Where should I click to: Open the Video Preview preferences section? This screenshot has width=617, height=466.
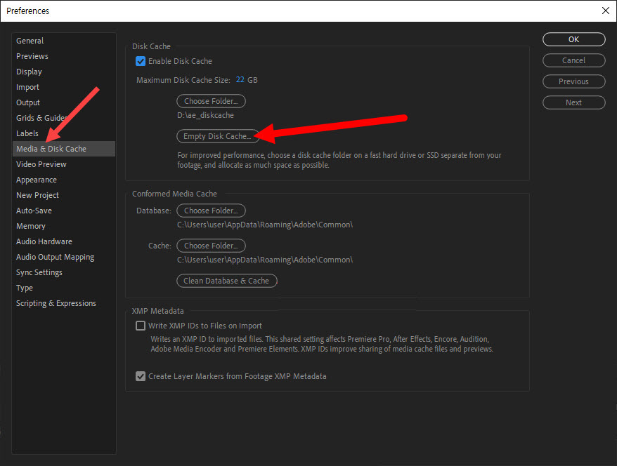[41, 164]
